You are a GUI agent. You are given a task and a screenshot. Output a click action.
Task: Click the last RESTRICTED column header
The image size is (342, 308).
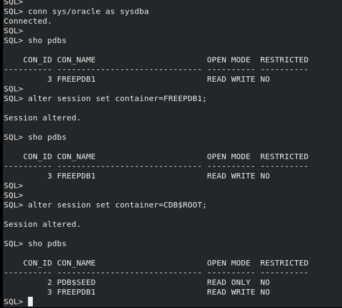[x=284, y=263]
